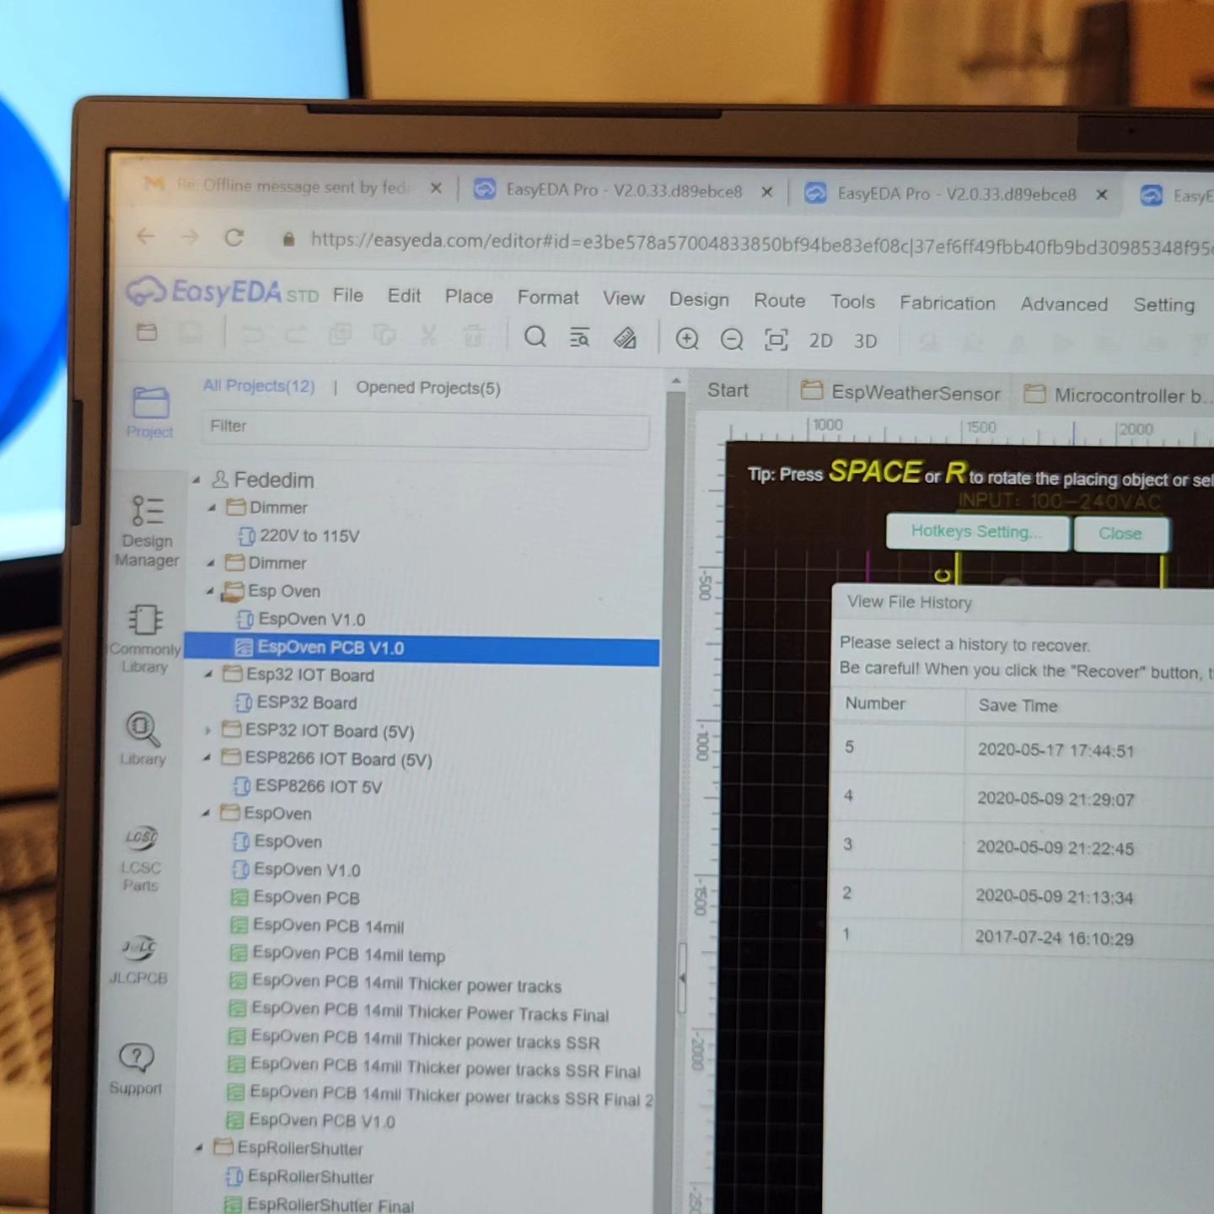
Task: Close the first EasyEDA Pro tab
Action: [766, 192]
